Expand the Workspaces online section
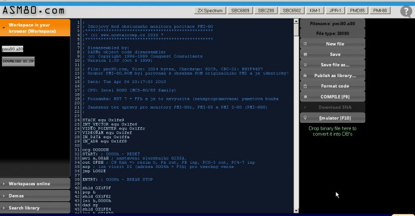Screen dimensions: 415x216 coord(35,184)
